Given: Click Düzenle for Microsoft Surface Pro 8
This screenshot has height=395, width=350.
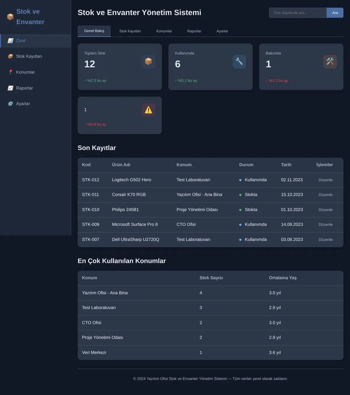Looking at the screenshot, I should click(x=325, y=225).
